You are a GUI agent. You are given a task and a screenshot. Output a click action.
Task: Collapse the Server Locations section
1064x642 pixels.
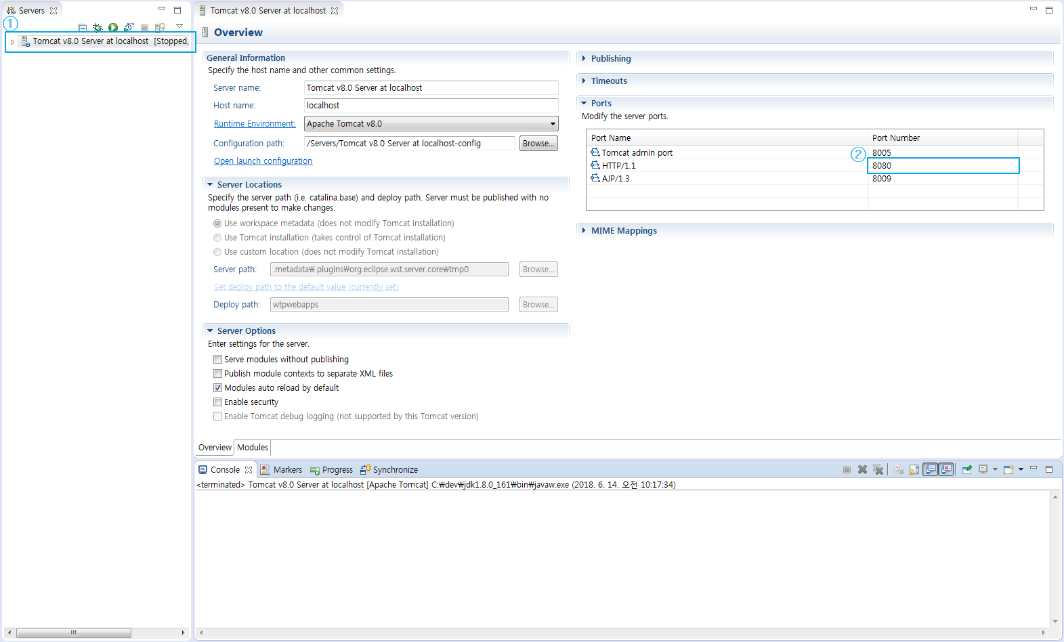click(210, 185)
